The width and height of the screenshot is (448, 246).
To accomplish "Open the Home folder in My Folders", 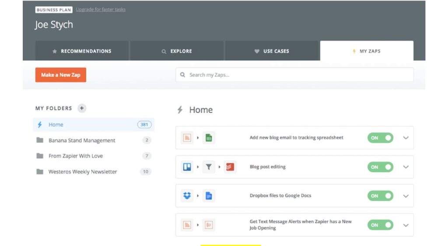I will coord(94,125).
